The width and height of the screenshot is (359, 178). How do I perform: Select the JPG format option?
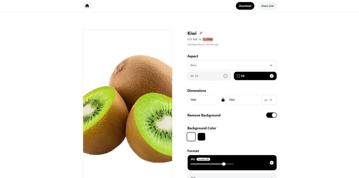232,163
